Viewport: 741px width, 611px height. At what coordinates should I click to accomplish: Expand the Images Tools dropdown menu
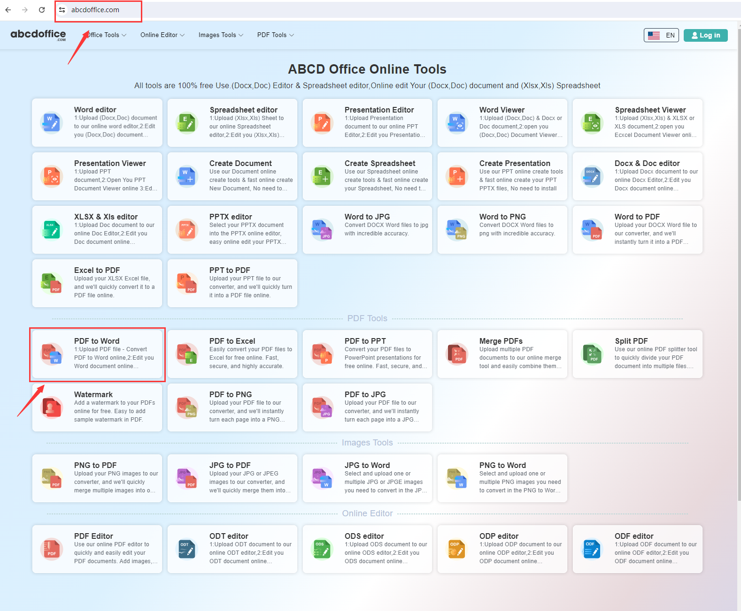(x=221, y=35)
